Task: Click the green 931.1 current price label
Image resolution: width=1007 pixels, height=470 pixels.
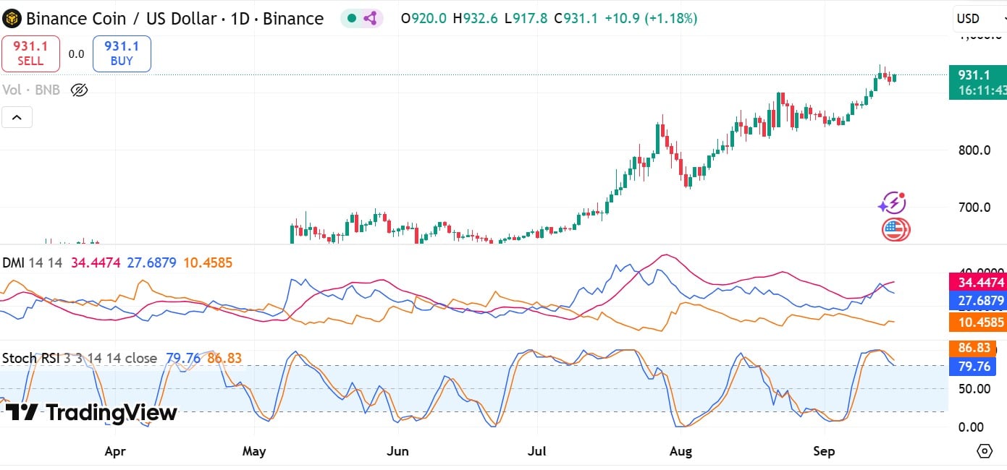Action: [x=977, y=75]
